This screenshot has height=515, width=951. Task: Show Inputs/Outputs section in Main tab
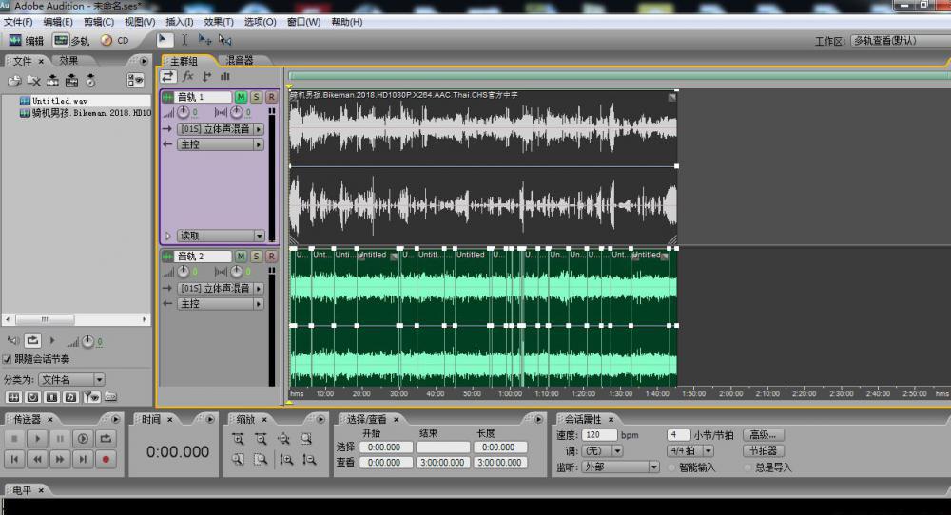click(168, 76)
